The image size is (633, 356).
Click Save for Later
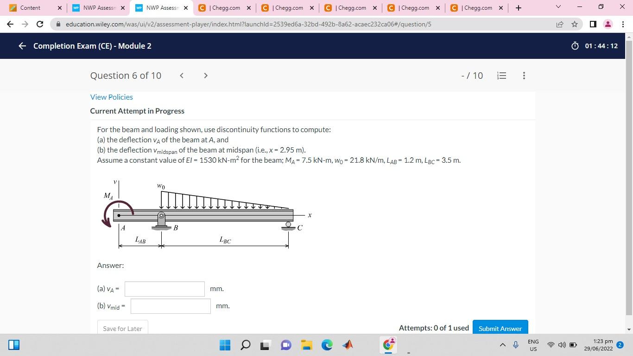point(122,328)
